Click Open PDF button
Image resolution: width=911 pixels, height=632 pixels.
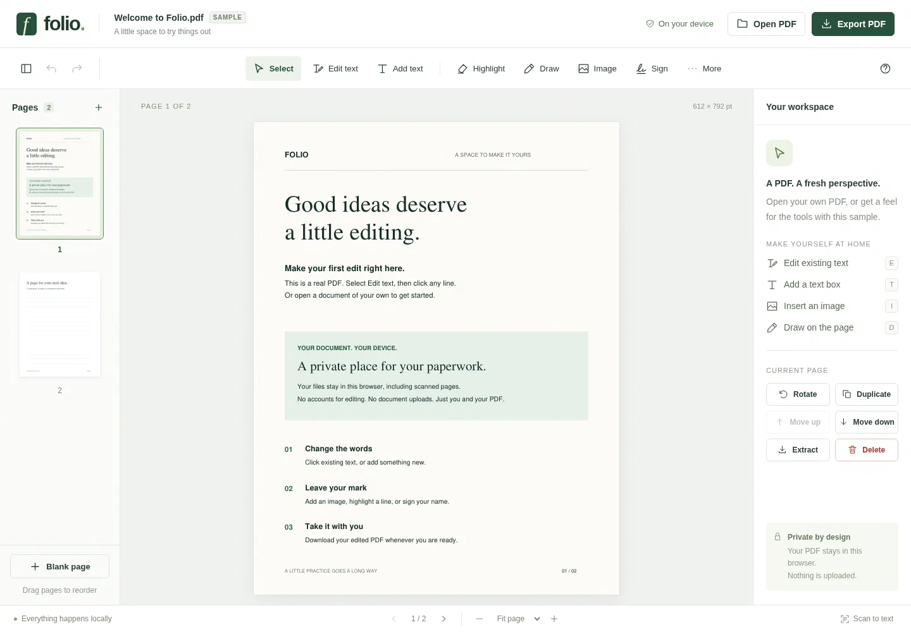(x=766, y=24)
